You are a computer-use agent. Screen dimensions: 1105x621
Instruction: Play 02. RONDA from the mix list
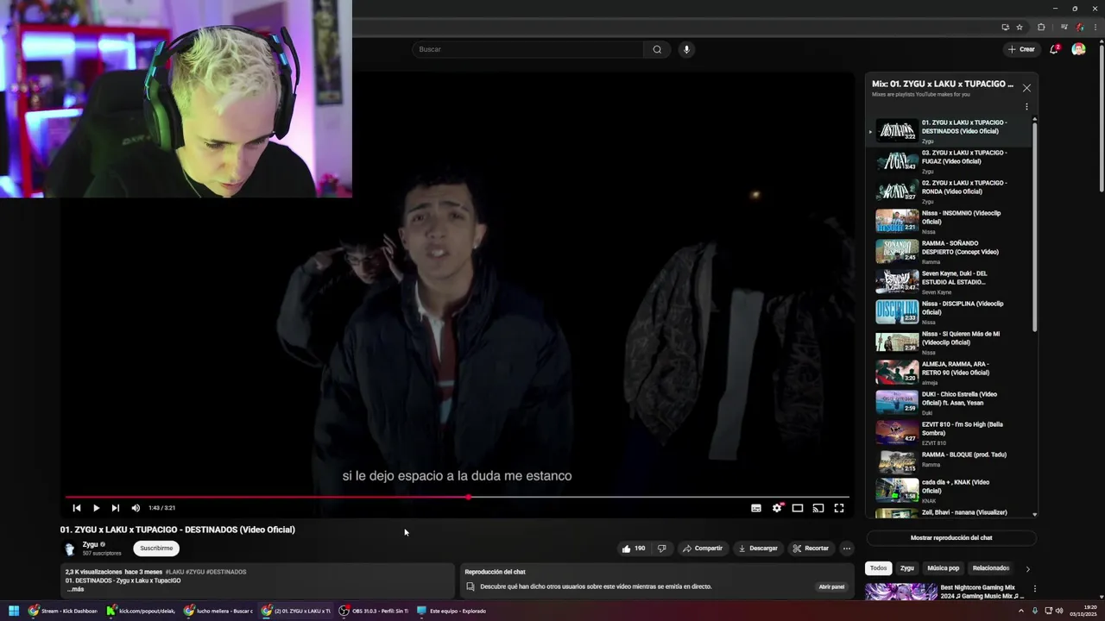pyautogui.click(x=949, y=191)
